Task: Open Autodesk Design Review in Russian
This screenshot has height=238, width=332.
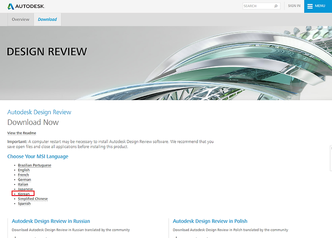Action: (x=51, y=221)
